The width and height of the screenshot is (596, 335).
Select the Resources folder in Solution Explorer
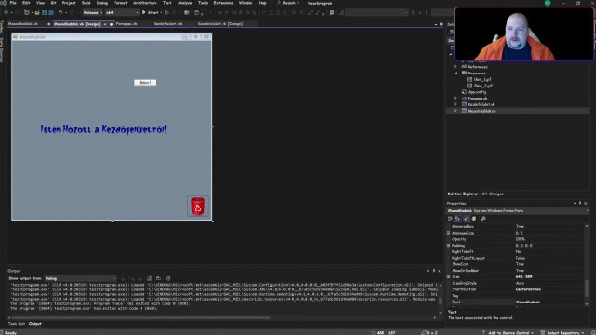pos(477,73)
